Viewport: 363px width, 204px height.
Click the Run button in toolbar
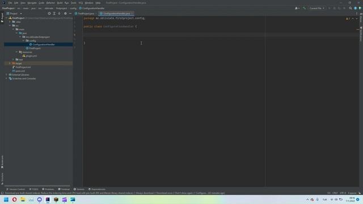click(330, 8)
